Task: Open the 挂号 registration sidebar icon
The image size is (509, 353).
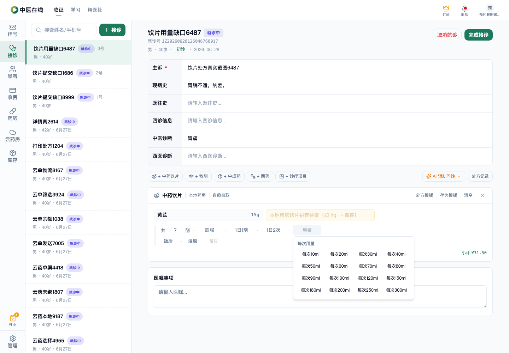Action: tap(12, 31)
